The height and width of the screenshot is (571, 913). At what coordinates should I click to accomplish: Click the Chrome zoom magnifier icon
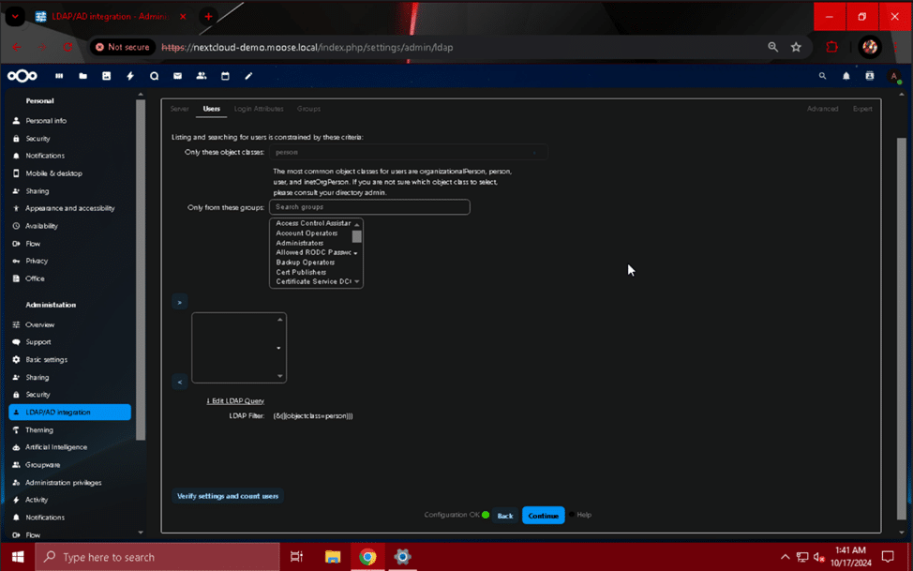coord(772,47)
